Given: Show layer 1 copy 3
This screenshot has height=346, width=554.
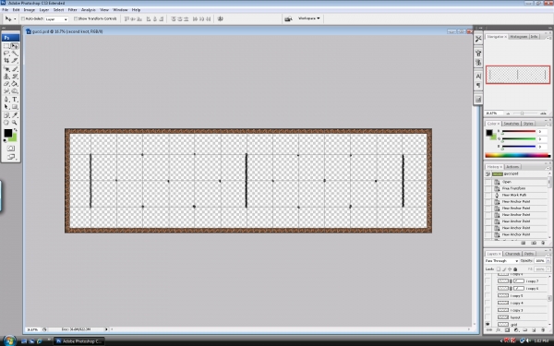Looking at the screenshot, I should [488, 310].
